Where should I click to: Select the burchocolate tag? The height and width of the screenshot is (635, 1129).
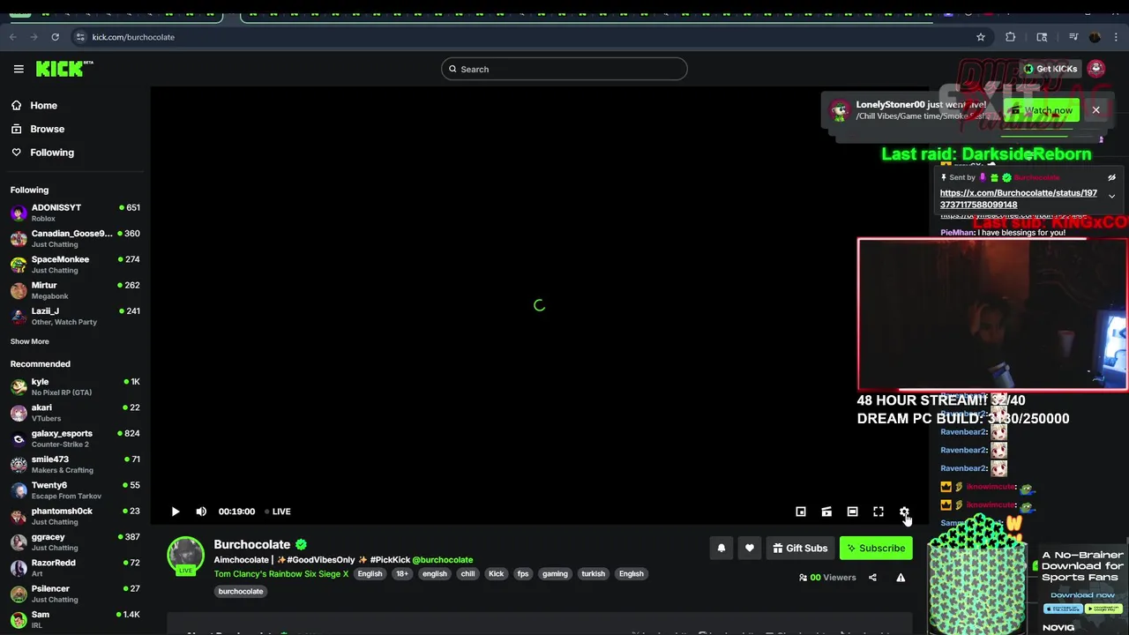click(x=241, y=592)
